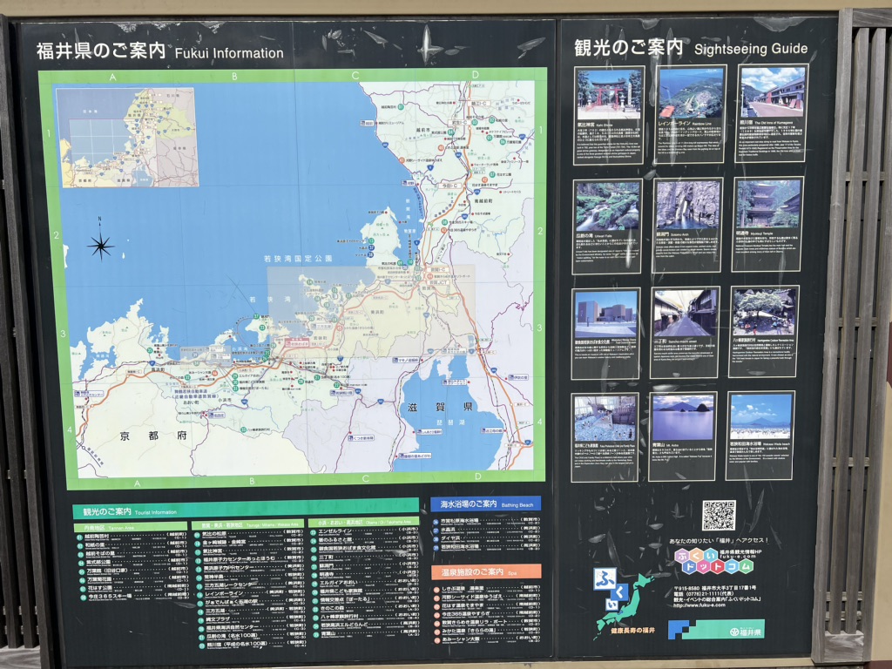Click the 京都府 label on the map
This screenshot has width=892, height=669.
coord(152,436)
